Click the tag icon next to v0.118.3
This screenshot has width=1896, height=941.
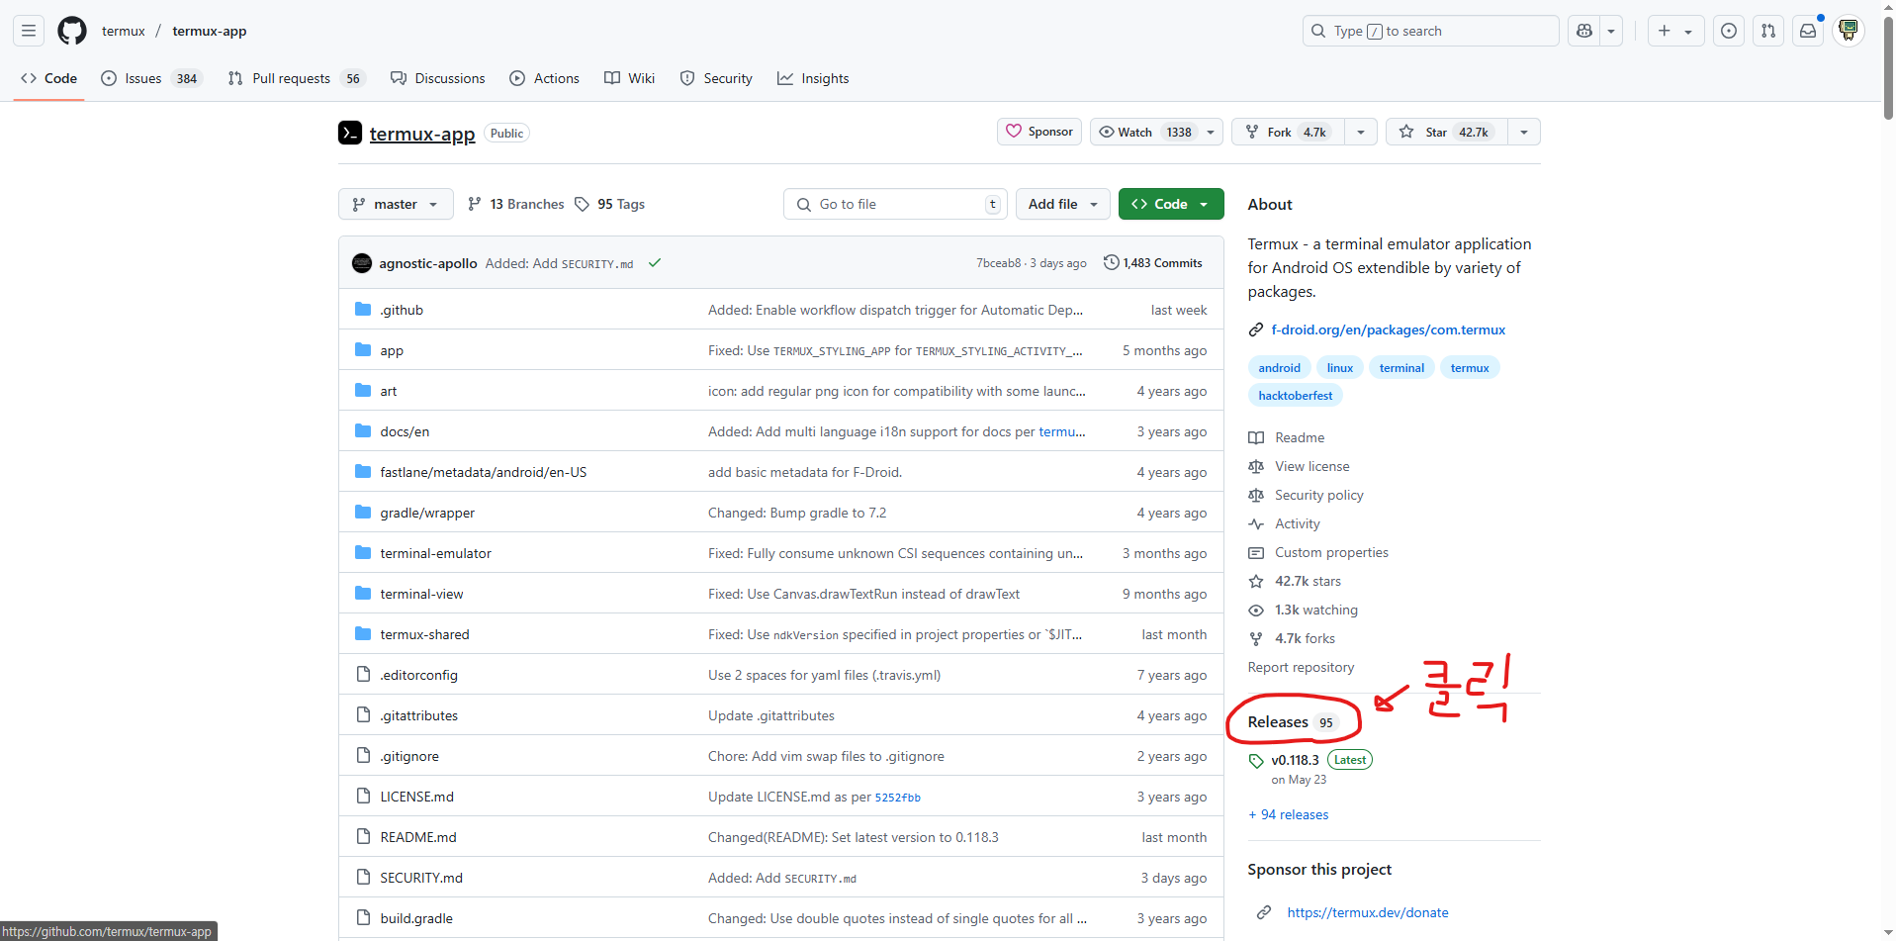[1256, 761]
